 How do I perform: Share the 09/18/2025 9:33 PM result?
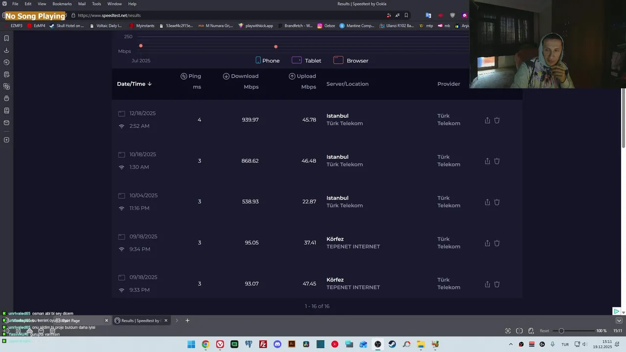tap(487, 284)
